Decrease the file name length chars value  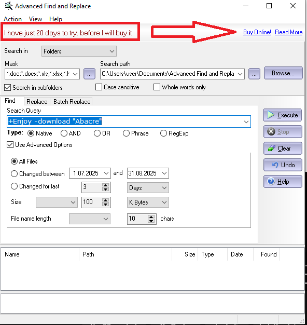(151, 221)
